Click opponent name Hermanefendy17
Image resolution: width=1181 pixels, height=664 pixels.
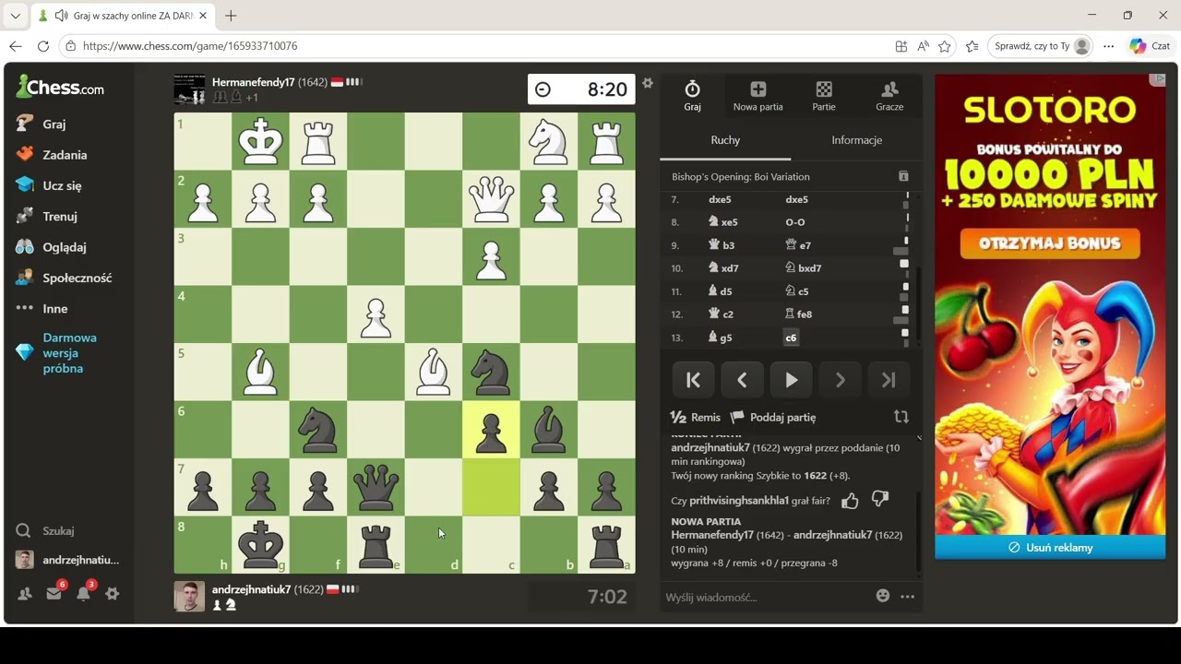pos(253,82)
